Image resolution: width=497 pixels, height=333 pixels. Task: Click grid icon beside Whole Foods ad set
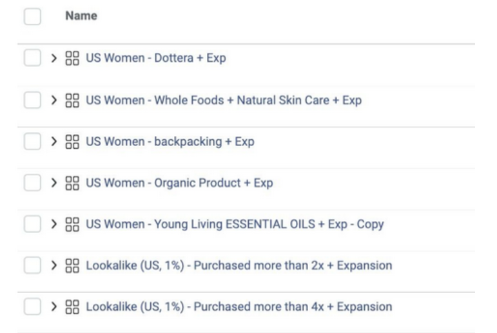[x=72, y=100]
